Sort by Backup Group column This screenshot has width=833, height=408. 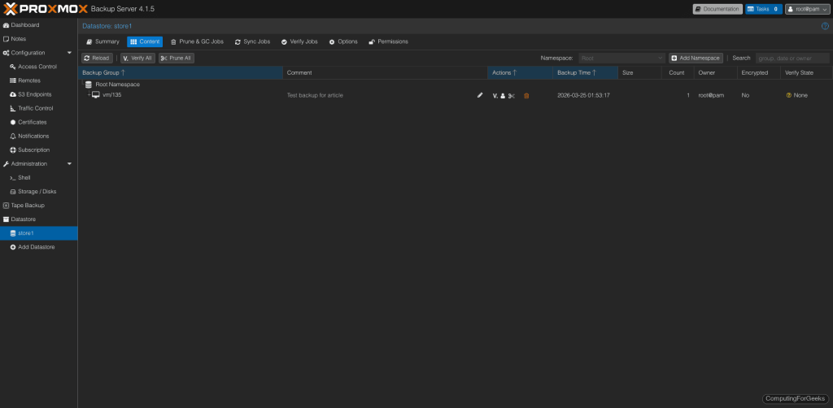180,72
